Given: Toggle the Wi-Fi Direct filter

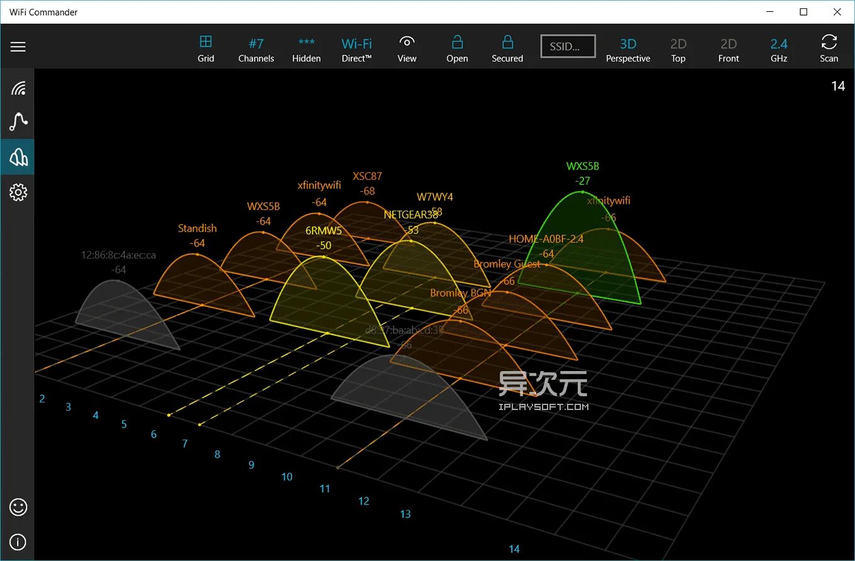Looking at the screenshot, I should [x=357, y=50].
